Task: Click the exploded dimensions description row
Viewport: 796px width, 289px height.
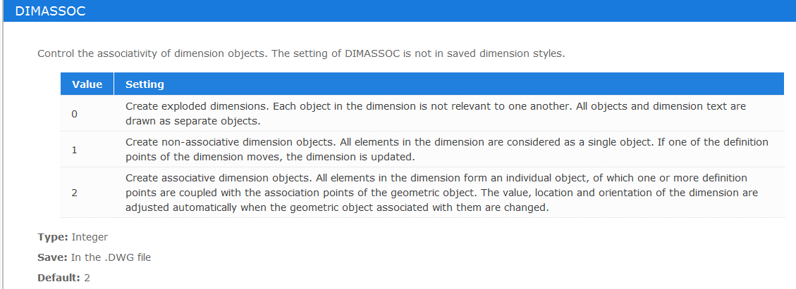Action: (x=449, y=114)
